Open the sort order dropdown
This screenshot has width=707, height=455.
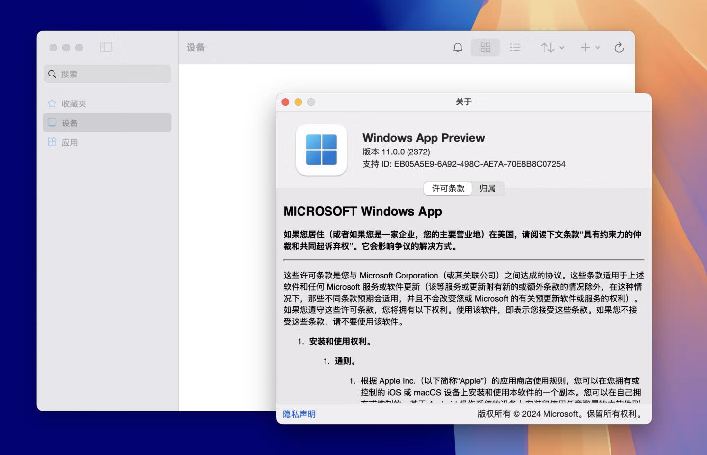tap(552, 47)
